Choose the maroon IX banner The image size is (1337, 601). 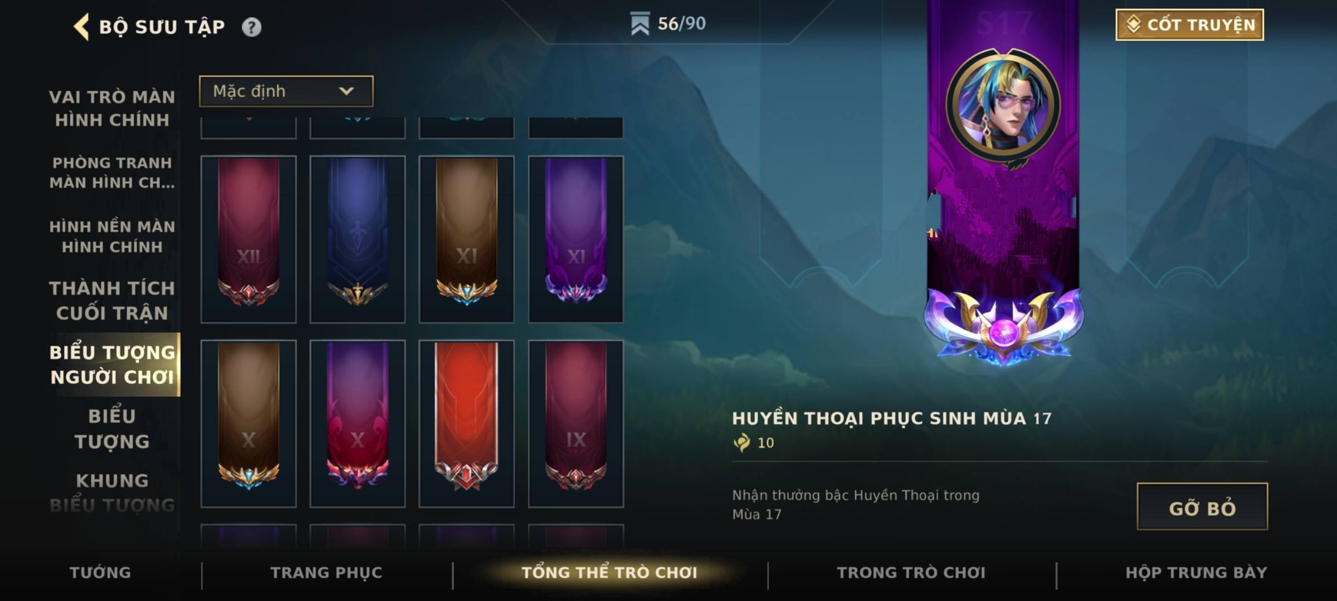tap(576, 423)
